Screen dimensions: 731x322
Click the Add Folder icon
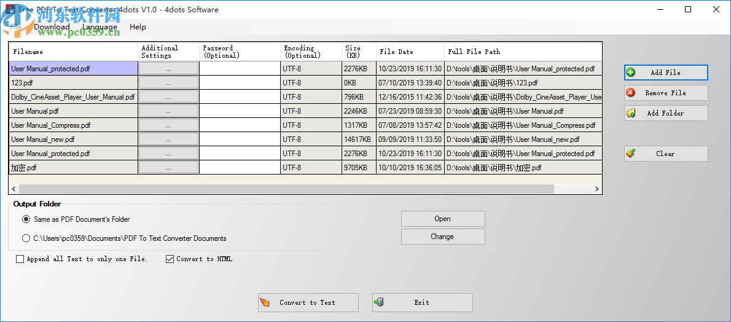click(x=630, y=113)
